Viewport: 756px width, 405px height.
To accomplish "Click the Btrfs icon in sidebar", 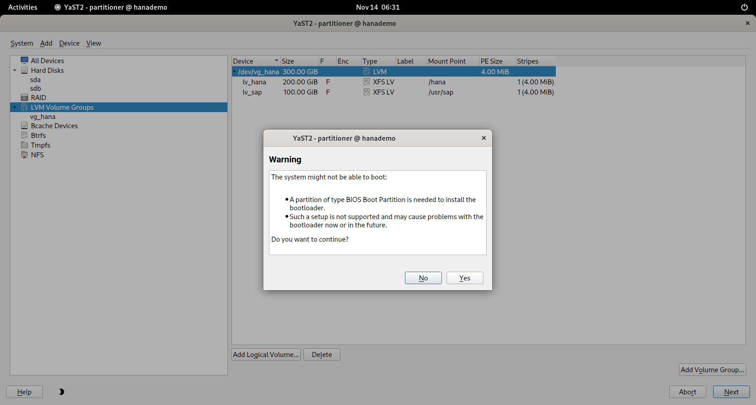I will point(24,135).
